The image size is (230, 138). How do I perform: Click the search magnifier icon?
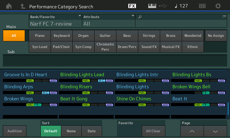point(140,17)
